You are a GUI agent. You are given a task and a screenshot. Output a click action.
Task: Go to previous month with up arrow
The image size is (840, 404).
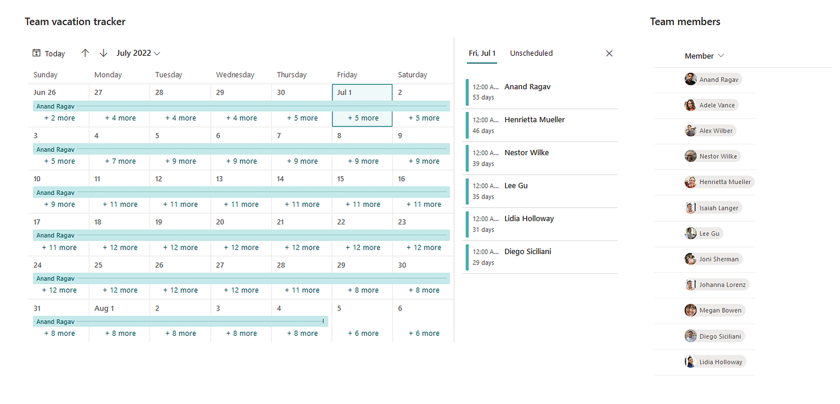point(85,53)
